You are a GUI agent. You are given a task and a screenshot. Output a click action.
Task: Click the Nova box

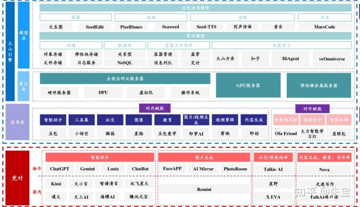[324, 169]
